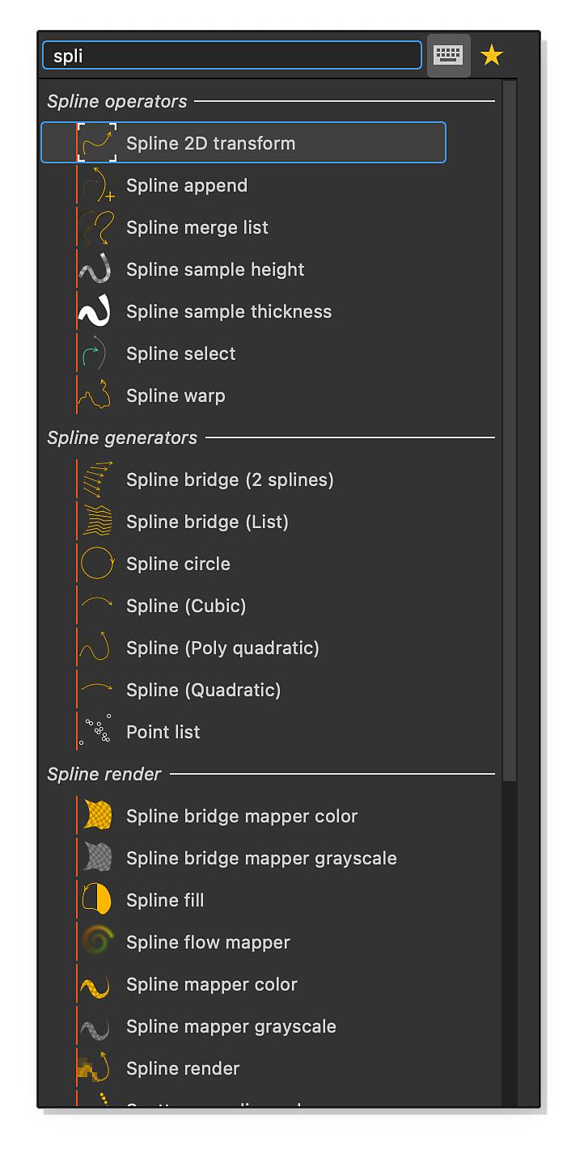Image resolution: width=584 pixels, height=1158 pixels.
Task: Select the Spline warp icon
Action: click(96, 395)
